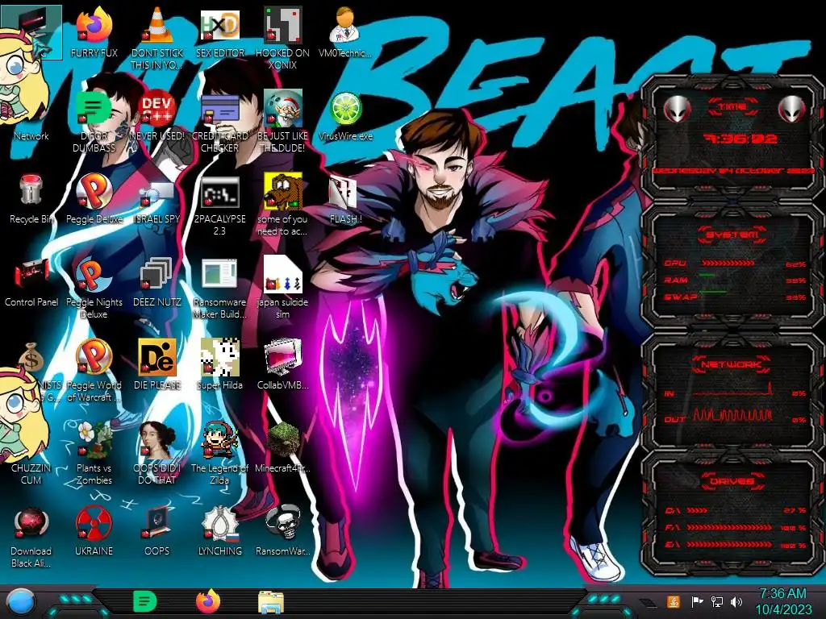Click the Java update tray icon
The height and width of the screenshot is (619, 826).
[x=673, y=601]
